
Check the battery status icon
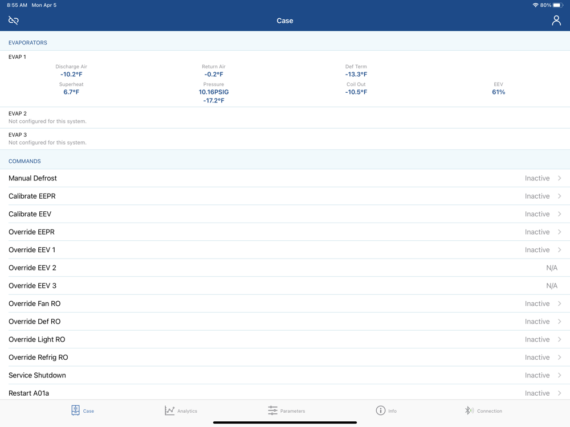pyautogui.click(x=558, y=5)
